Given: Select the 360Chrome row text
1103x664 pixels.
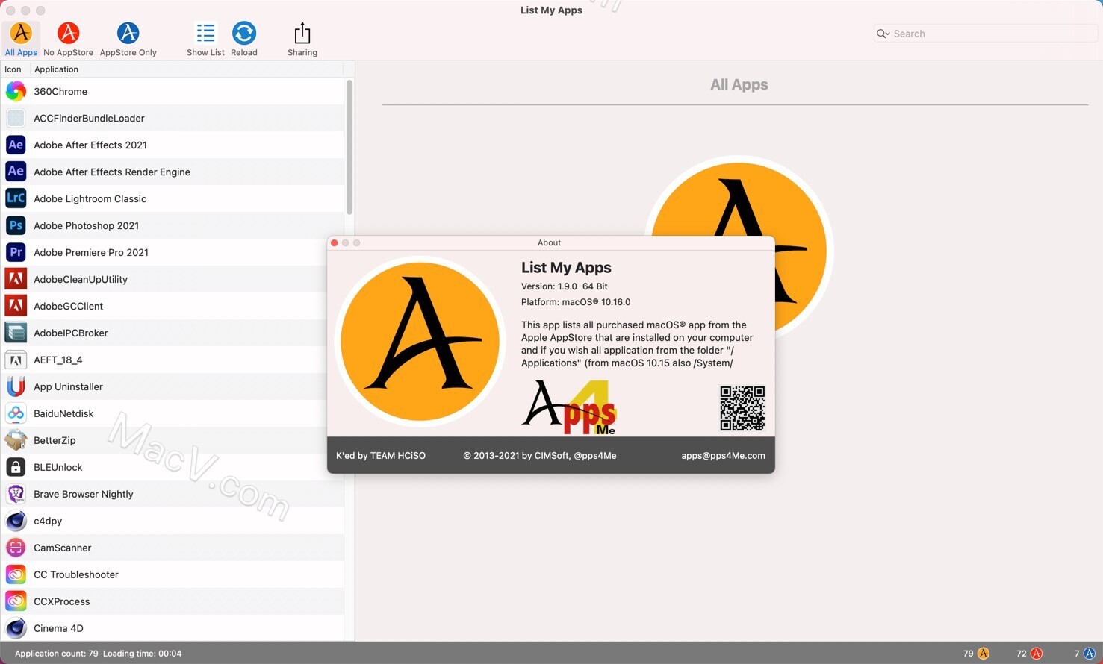Looking at the screenshot, I should coord(60,91).
